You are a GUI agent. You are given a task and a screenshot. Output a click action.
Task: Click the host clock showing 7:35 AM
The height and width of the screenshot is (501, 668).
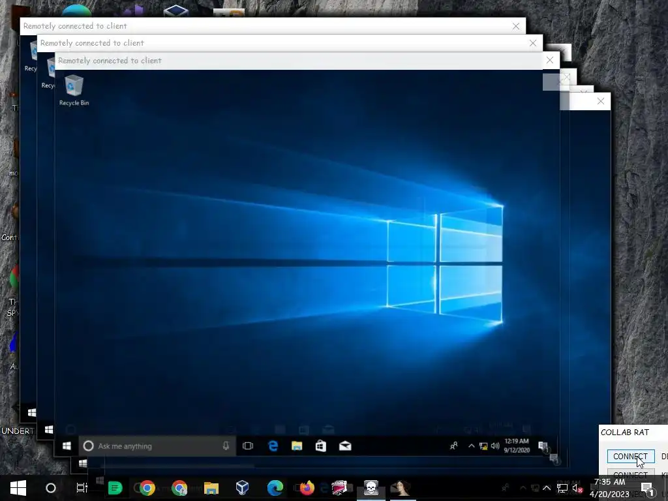610,488
